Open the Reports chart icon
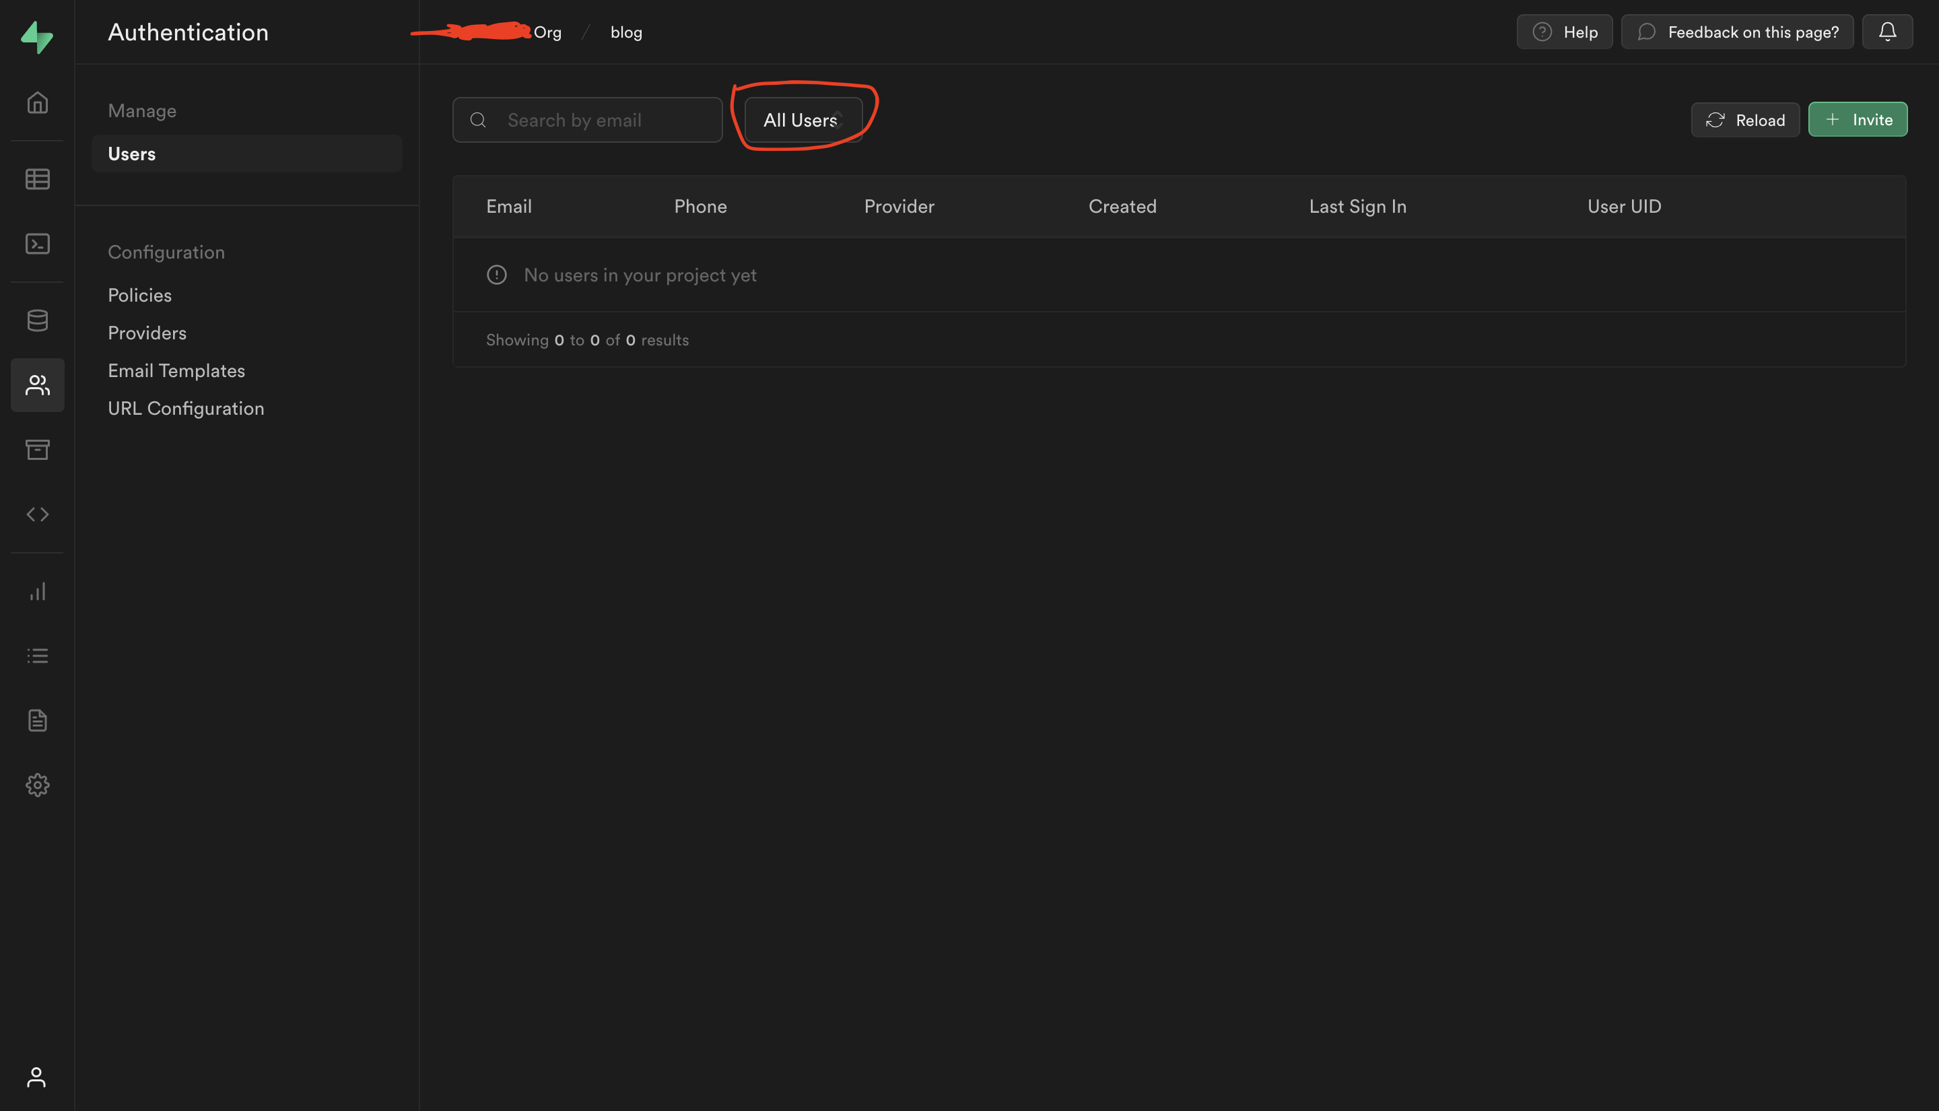The image size is (1939, 1111). tap(38, 591)
